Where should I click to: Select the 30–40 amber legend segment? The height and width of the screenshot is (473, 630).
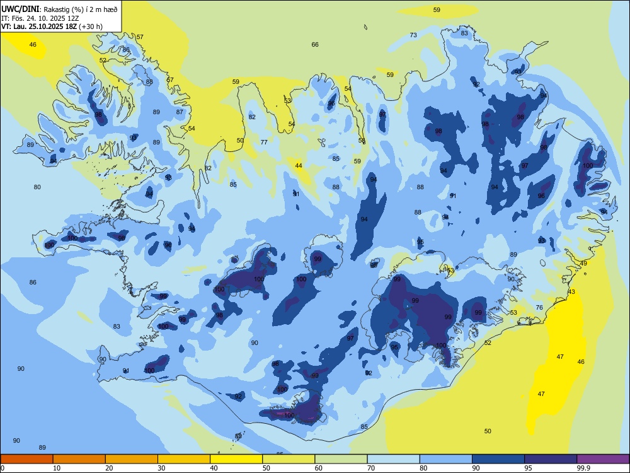pos(184,459)
